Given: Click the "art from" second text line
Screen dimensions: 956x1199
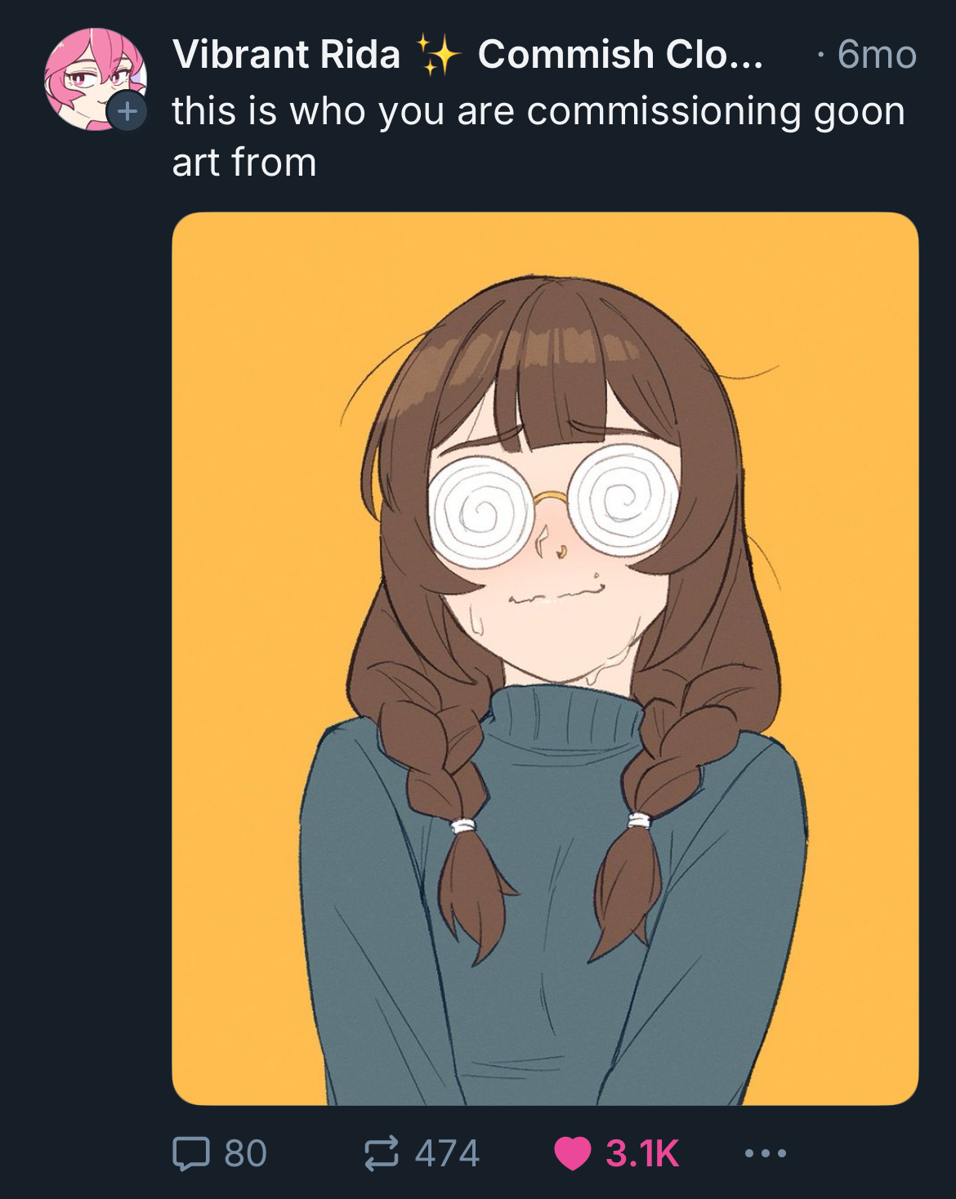Looking at the screenshot, I should [x=243, y=162].
